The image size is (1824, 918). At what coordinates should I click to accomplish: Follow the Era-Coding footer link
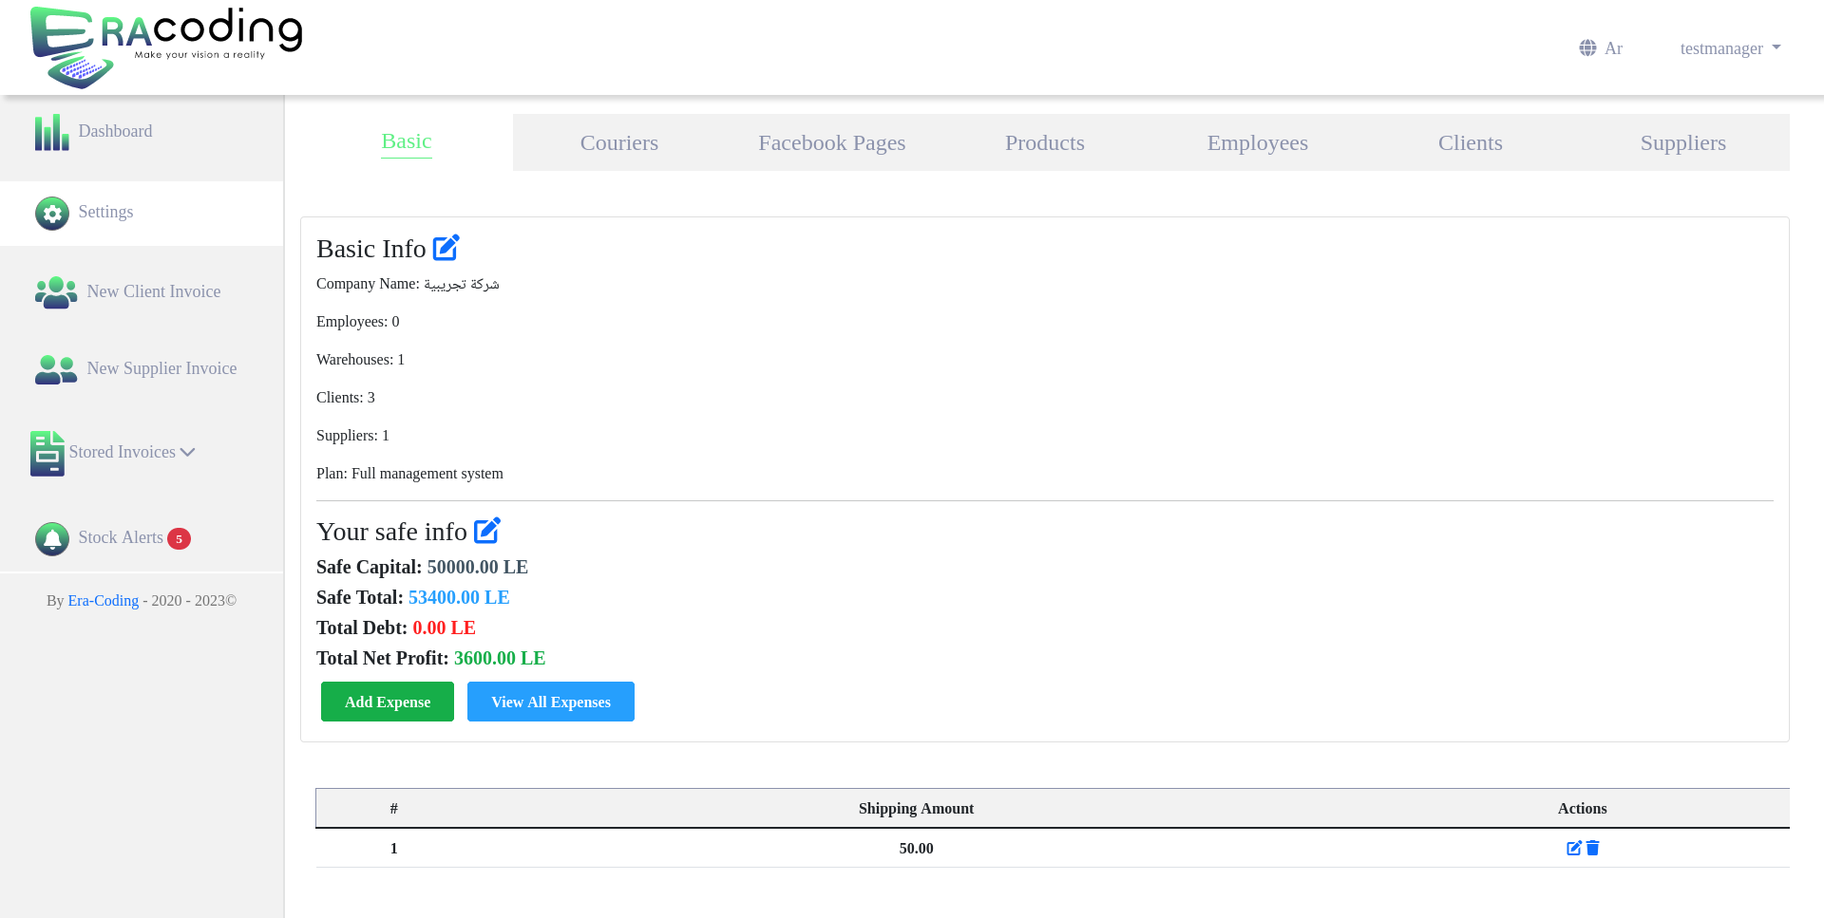tap(103, 601)
